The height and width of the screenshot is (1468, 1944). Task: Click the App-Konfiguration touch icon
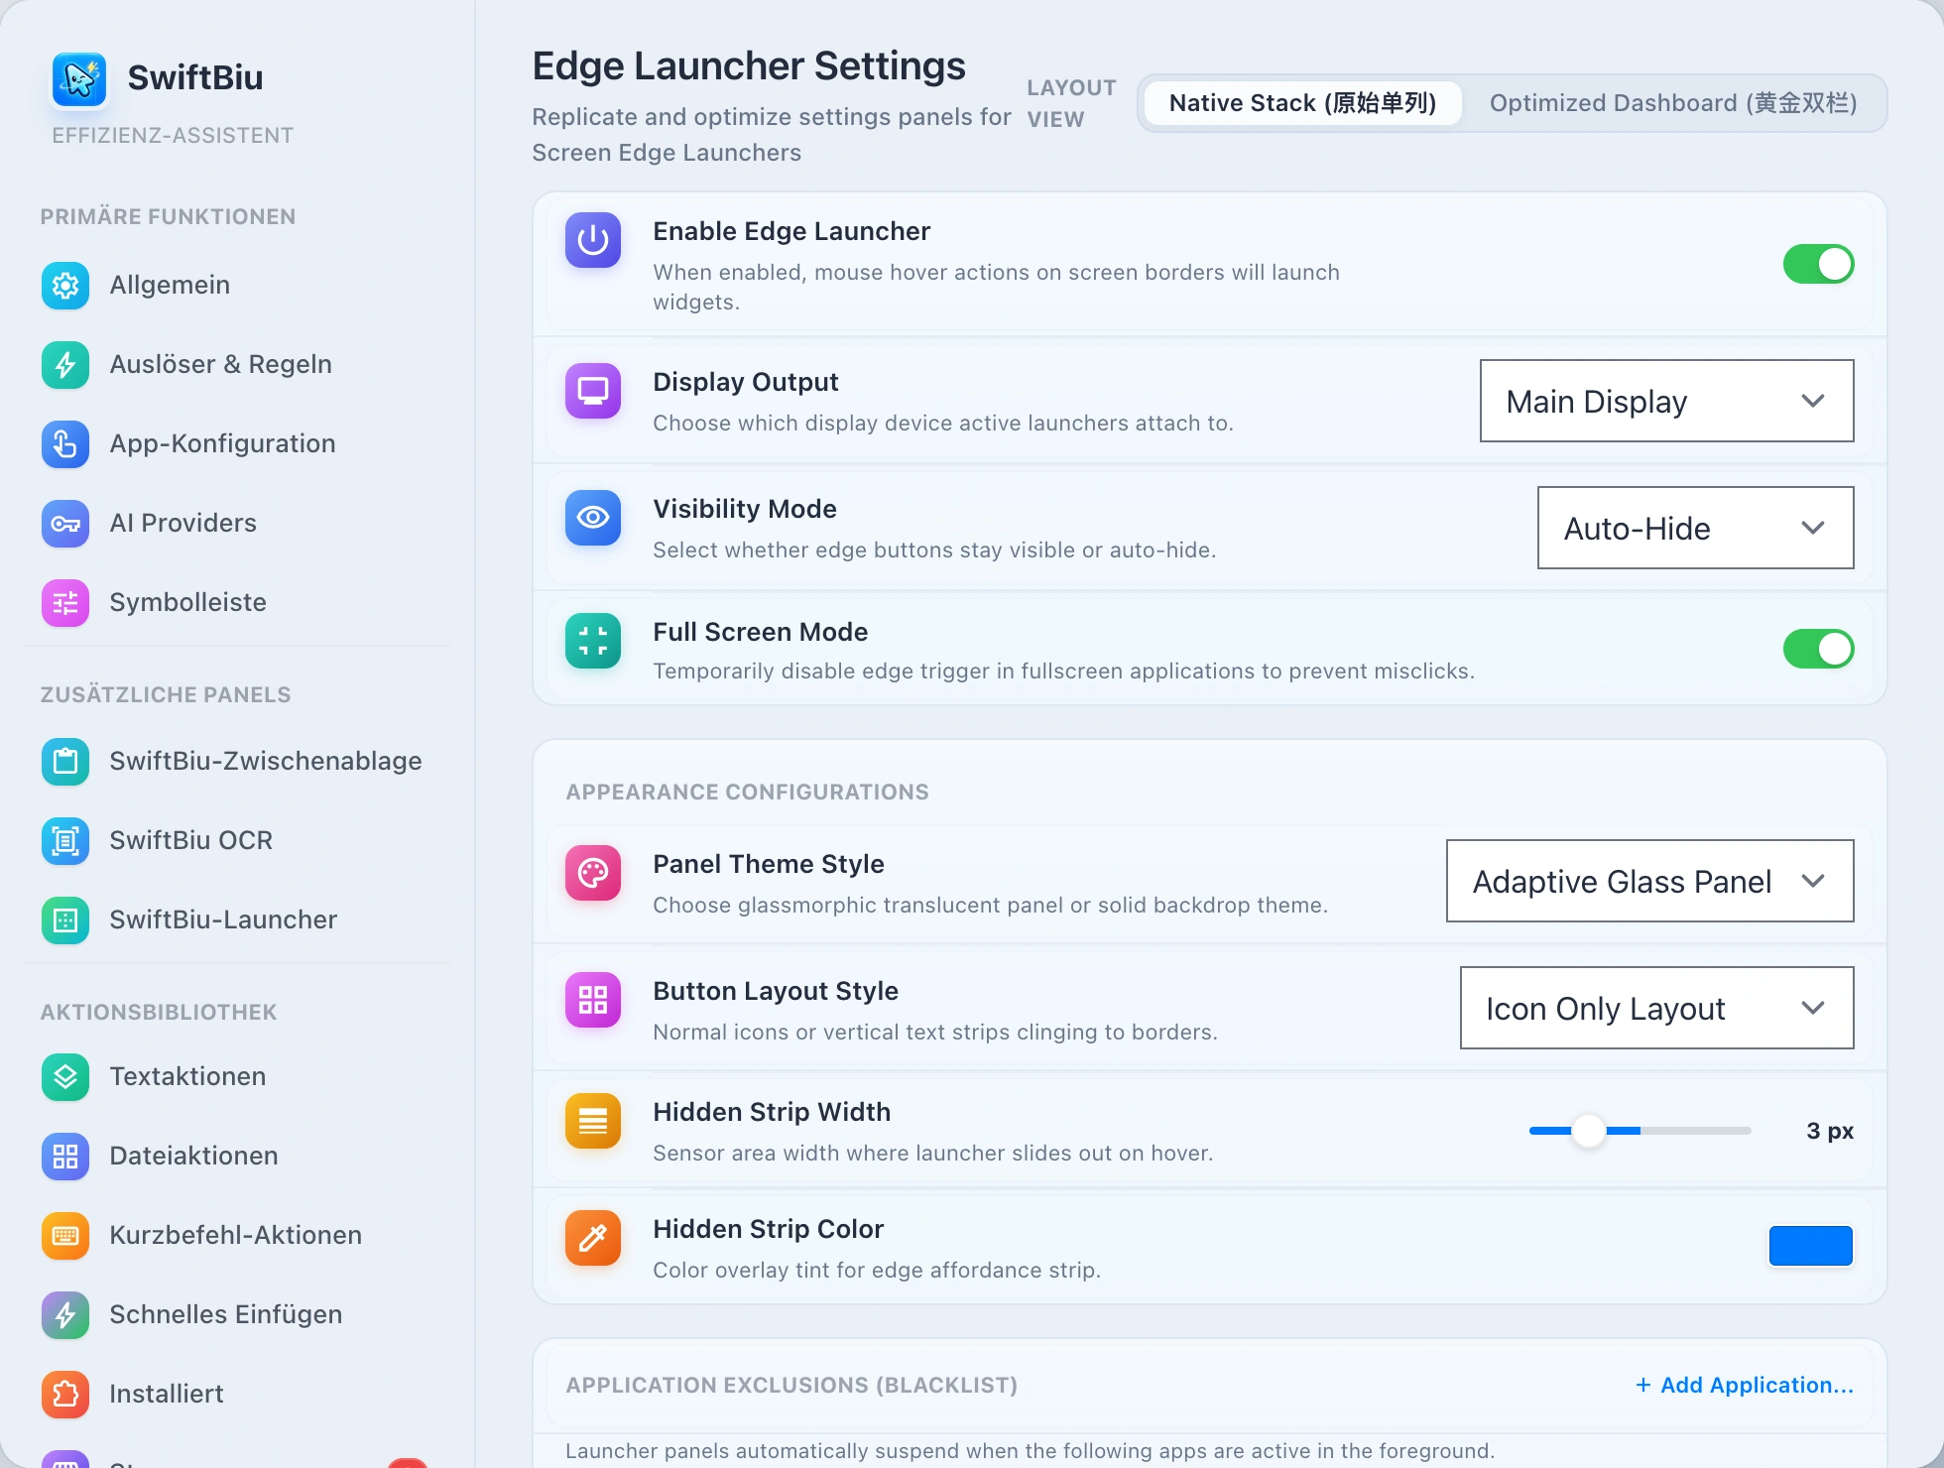[x=65, y=444]
